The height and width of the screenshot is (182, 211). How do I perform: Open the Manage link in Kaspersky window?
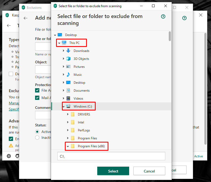click(x=14, y=103)
